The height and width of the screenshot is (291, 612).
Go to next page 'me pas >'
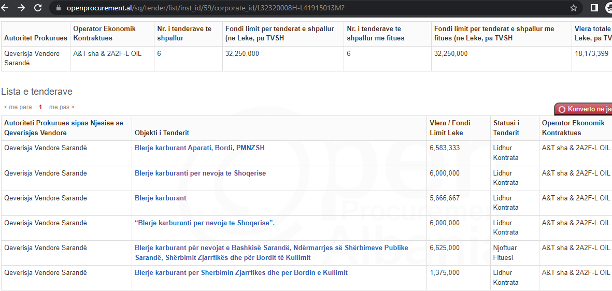(62, 107)
